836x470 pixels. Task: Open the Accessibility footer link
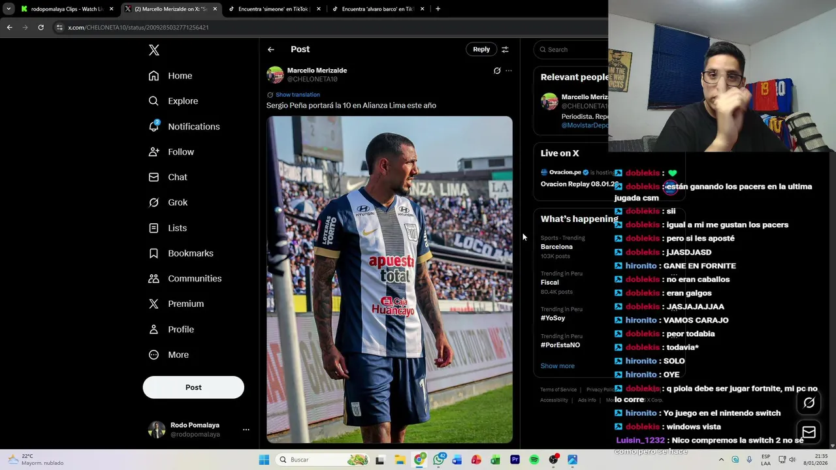pos(554,400)
